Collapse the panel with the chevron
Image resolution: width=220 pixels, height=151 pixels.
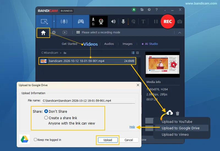pos(180,33)
